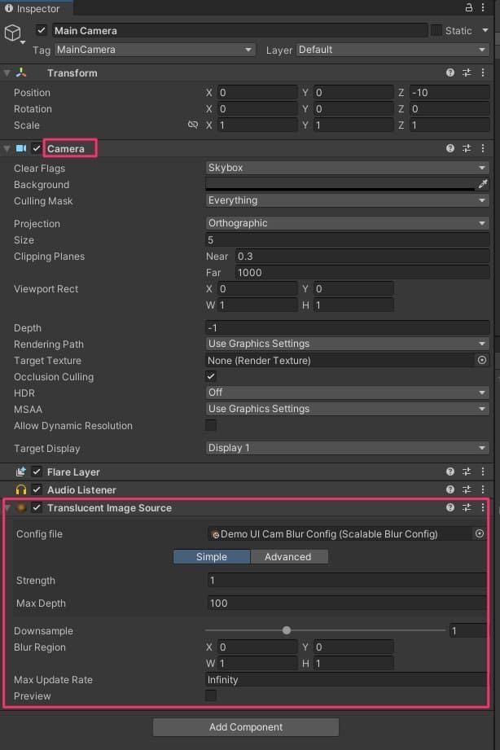500x750 pixels.
Task: Click the Far clipping plane field
Action: tap(362, 272)
